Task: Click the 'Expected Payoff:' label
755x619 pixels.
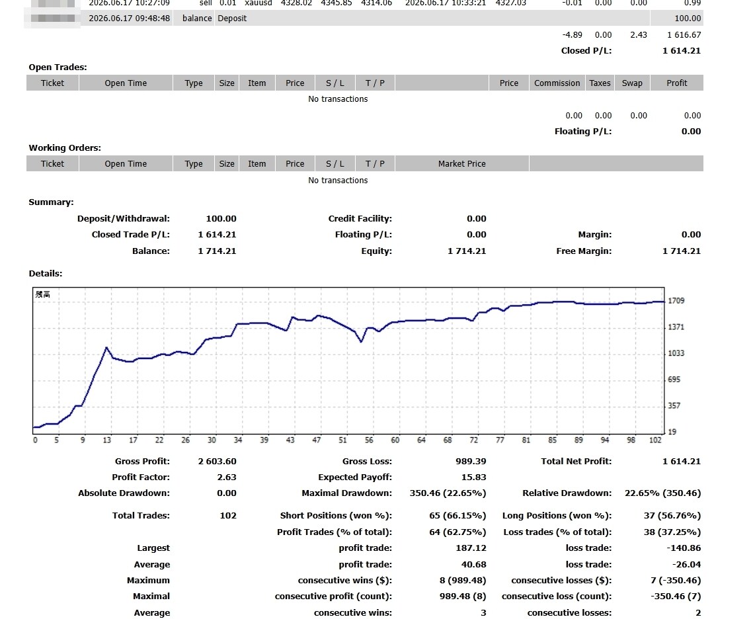Action: pos(355,477)
